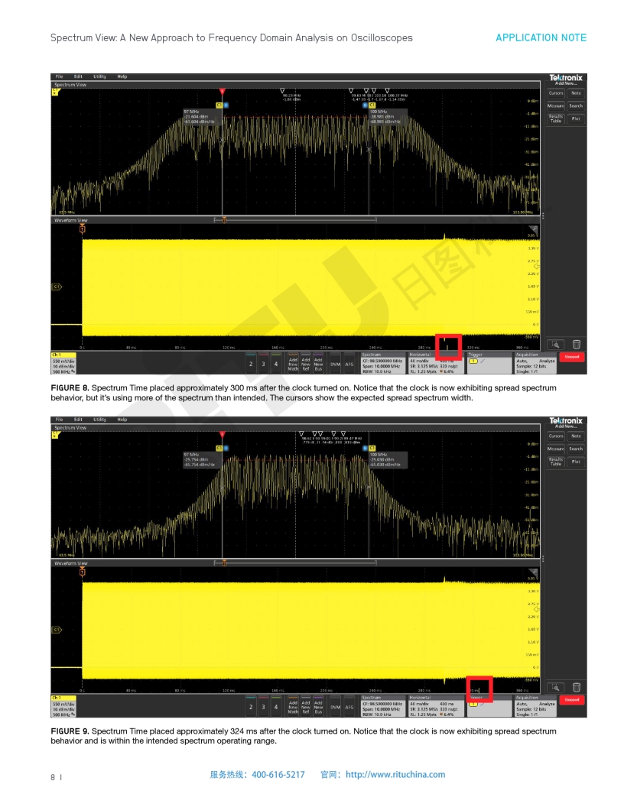Click the red trigger marker atop Figure 9 spectrum
624x807 pixels.
point(223,433)
